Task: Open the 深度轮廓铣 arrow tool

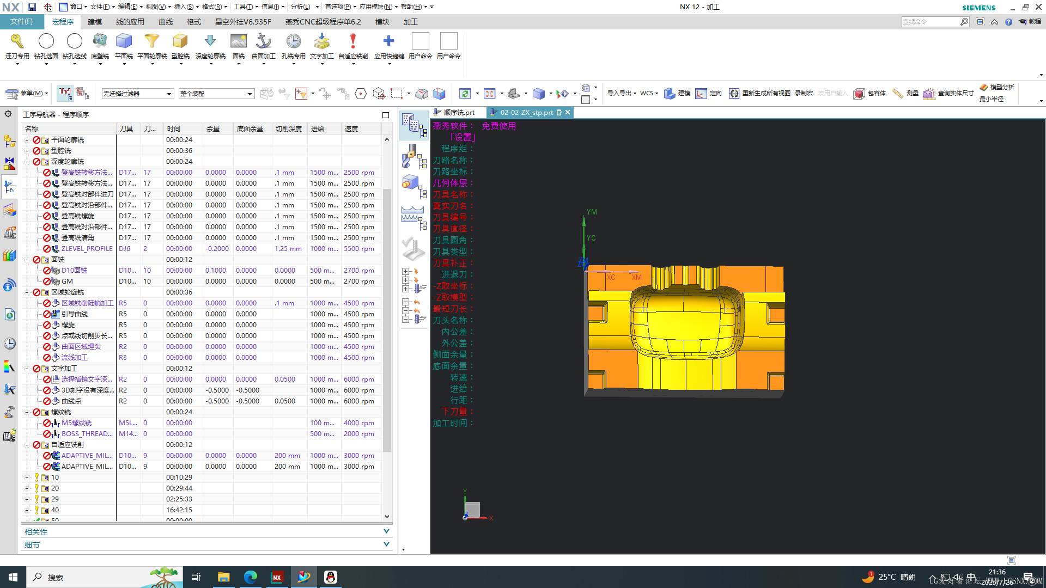Action: tap(210, 41)
